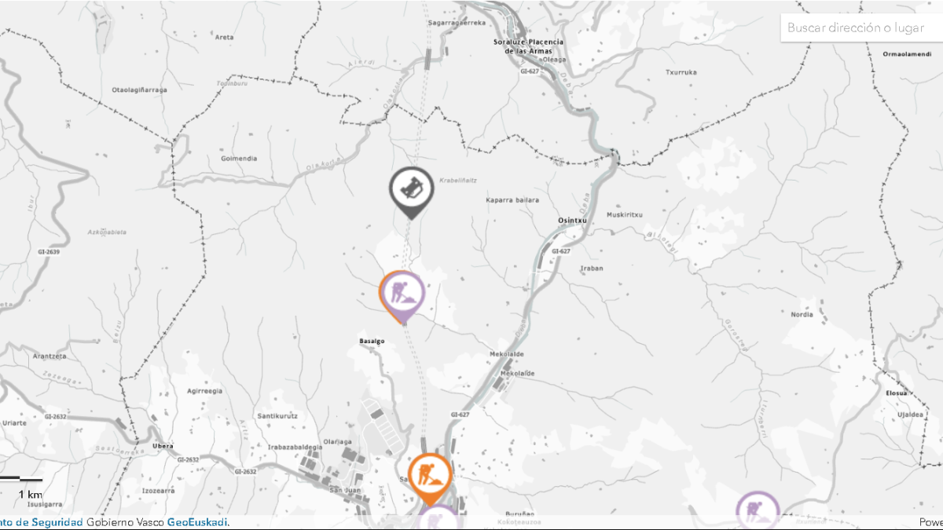Follow the GeoEuskadi attribution link

tap(197, 522)
